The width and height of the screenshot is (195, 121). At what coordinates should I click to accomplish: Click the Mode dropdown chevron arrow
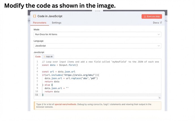[159, 34]
